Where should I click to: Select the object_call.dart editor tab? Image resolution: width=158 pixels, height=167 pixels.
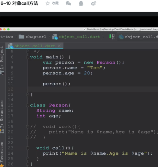click(35, 46)
